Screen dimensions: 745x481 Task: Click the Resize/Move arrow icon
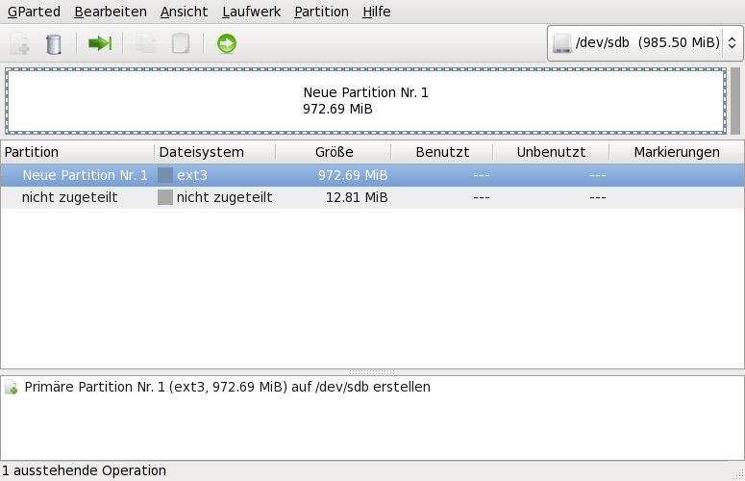(x=100, y=43)
